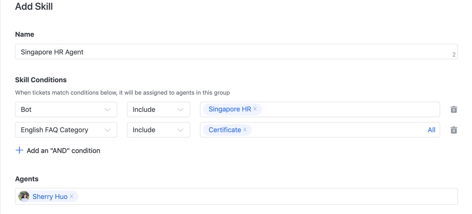Select the Sherry Huo agent name
The image size is (472, 214).
click(x=50, y=197)
